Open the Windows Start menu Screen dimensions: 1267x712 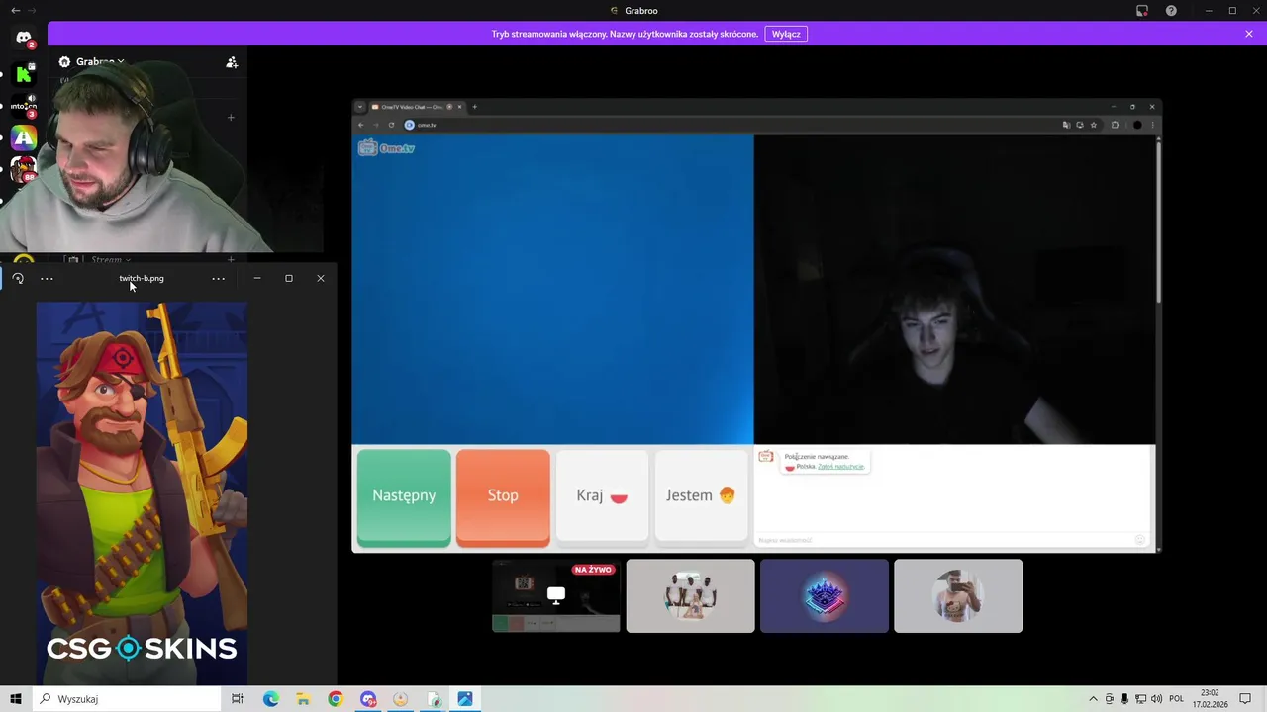click(x=16, y=699)
